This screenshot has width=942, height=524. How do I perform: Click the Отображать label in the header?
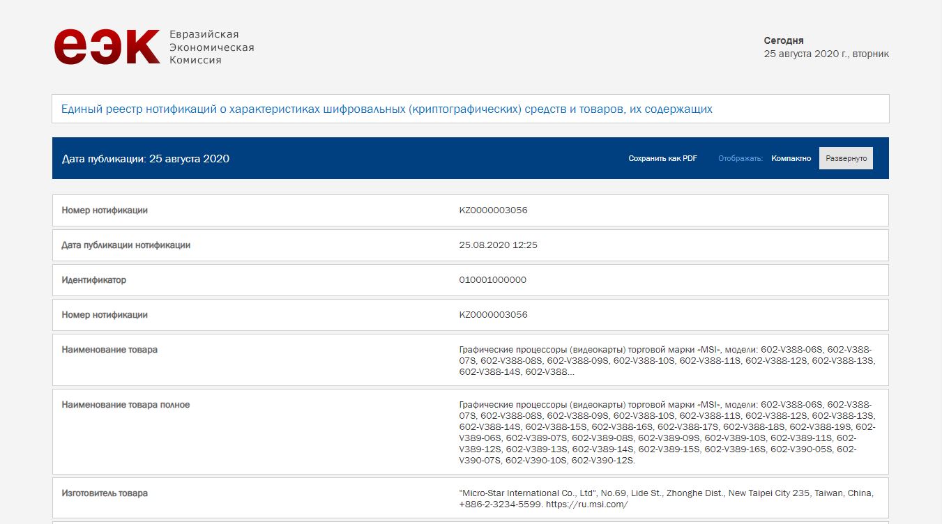click(x=740, y=158)
